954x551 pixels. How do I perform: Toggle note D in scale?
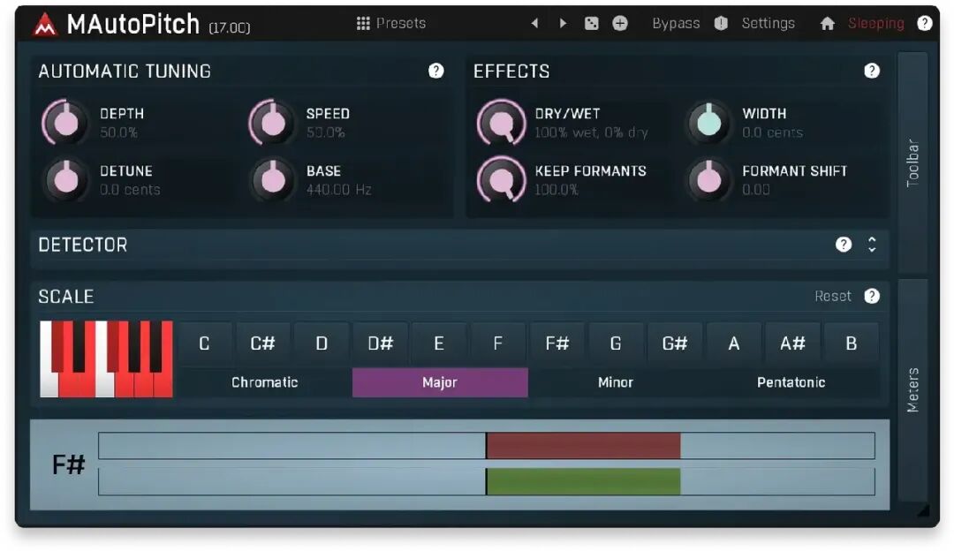tap(322, 343)
